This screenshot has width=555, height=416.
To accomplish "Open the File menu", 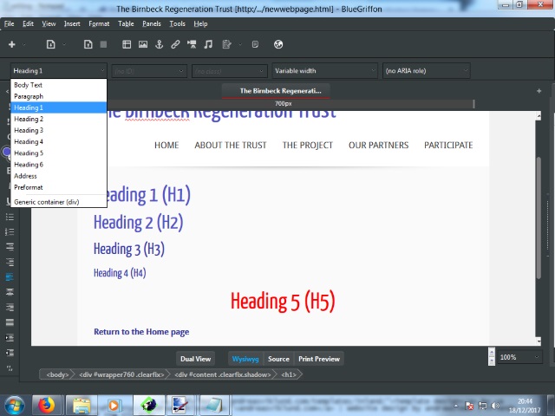I will (x=10, y=23).
